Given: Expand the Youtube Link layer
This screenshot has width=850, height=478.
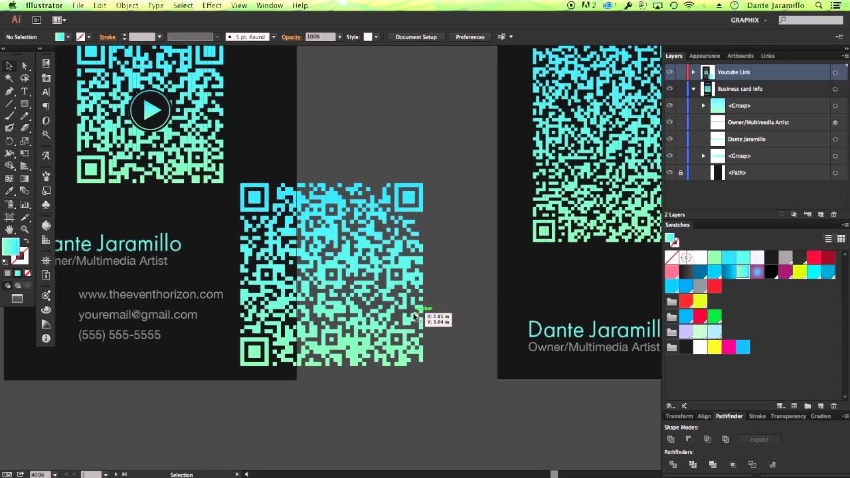Looking at the screenshot, I should [693, 72].
